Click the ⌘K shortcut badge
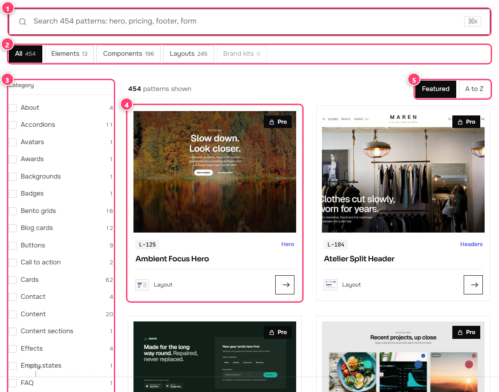Viewport: 499px width, 392px height. 472,21
